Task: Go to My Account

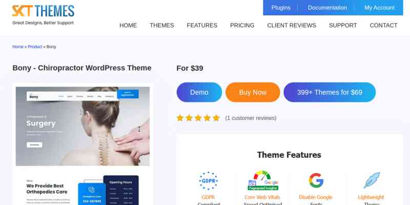Action: pyautogui.click(x=379, y=8)
